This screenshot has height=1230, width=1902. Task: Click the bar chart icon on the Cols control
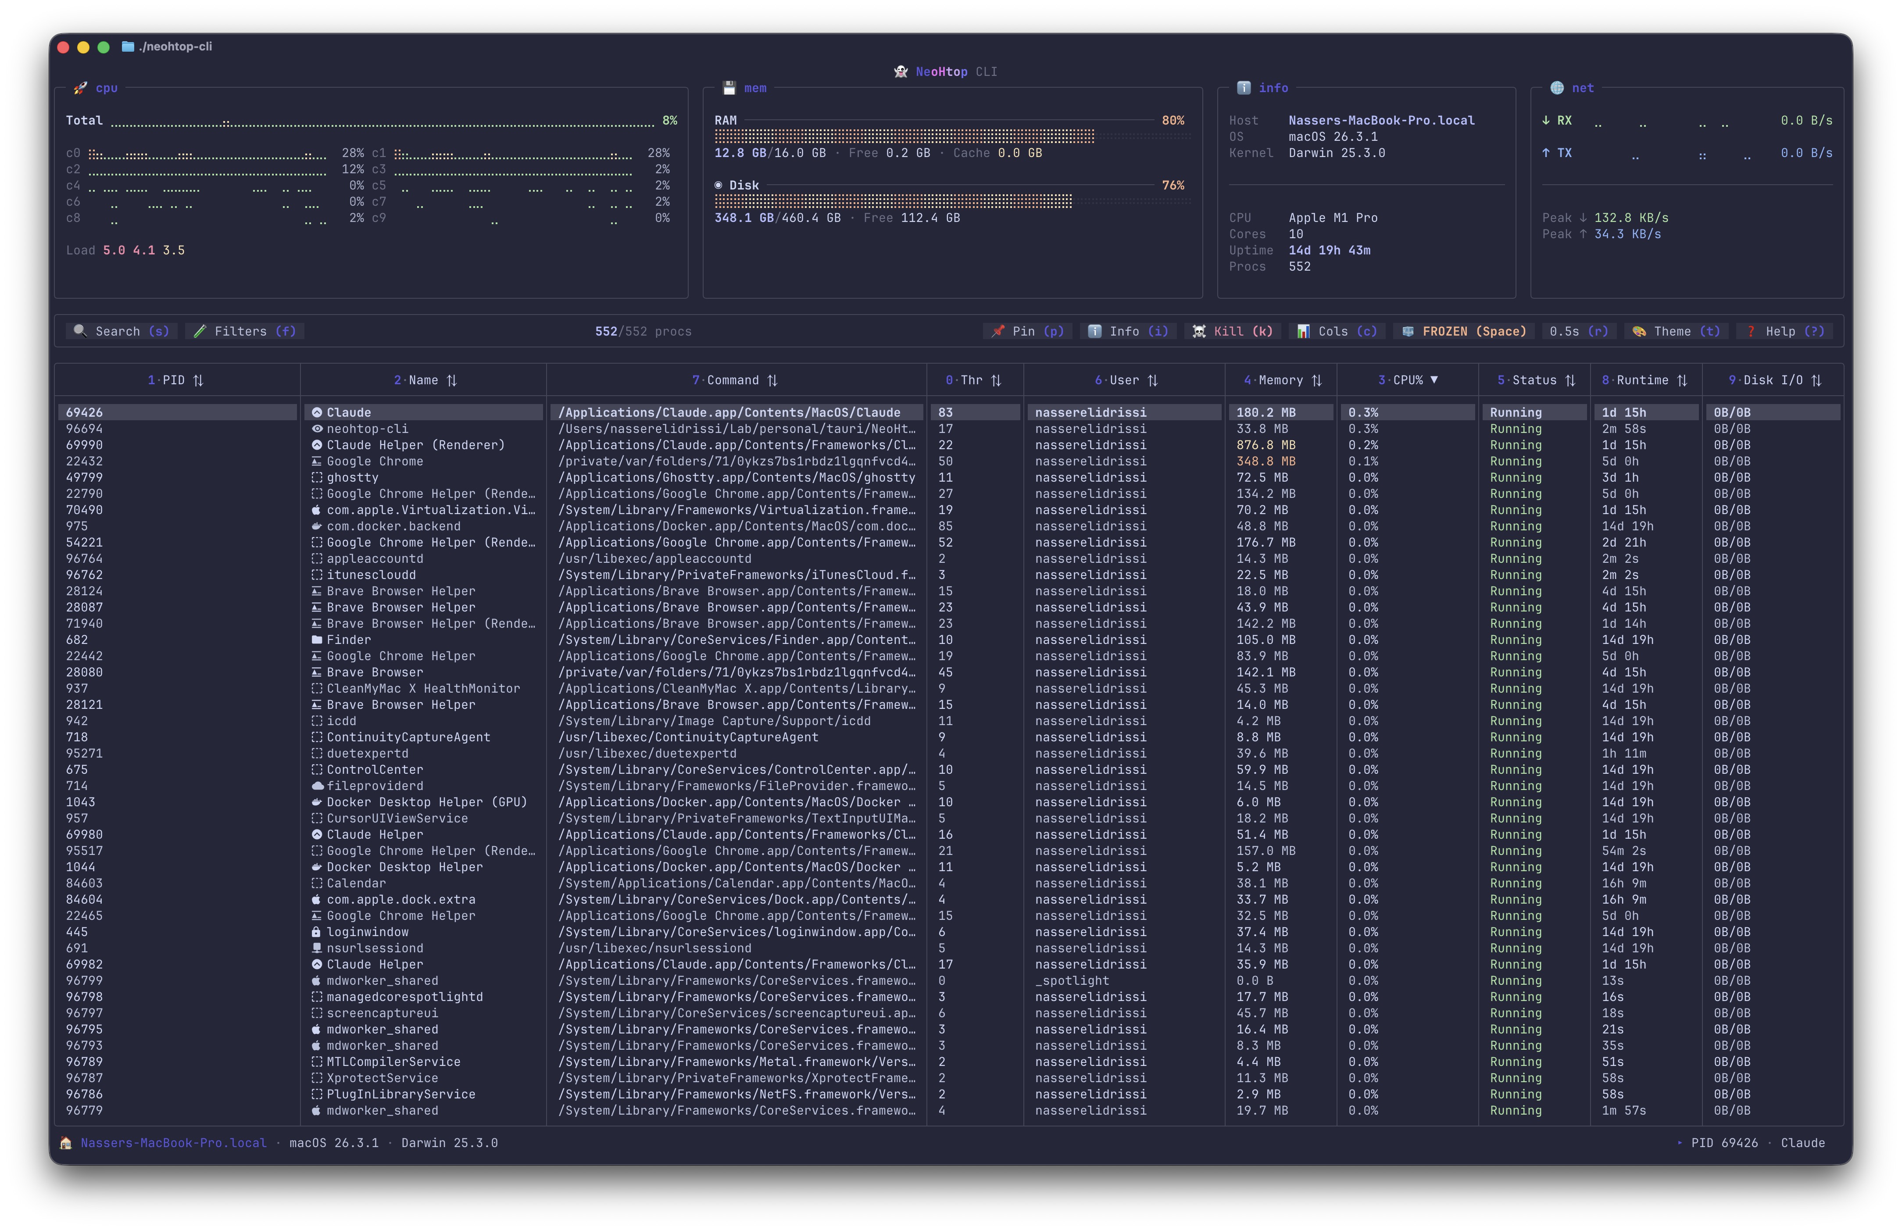[1305, 331]
